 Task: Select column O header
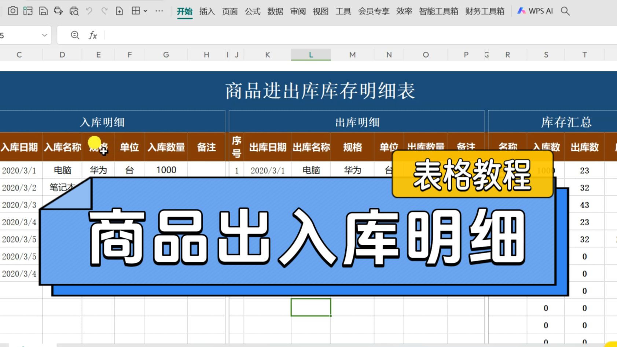click(426, 55)
